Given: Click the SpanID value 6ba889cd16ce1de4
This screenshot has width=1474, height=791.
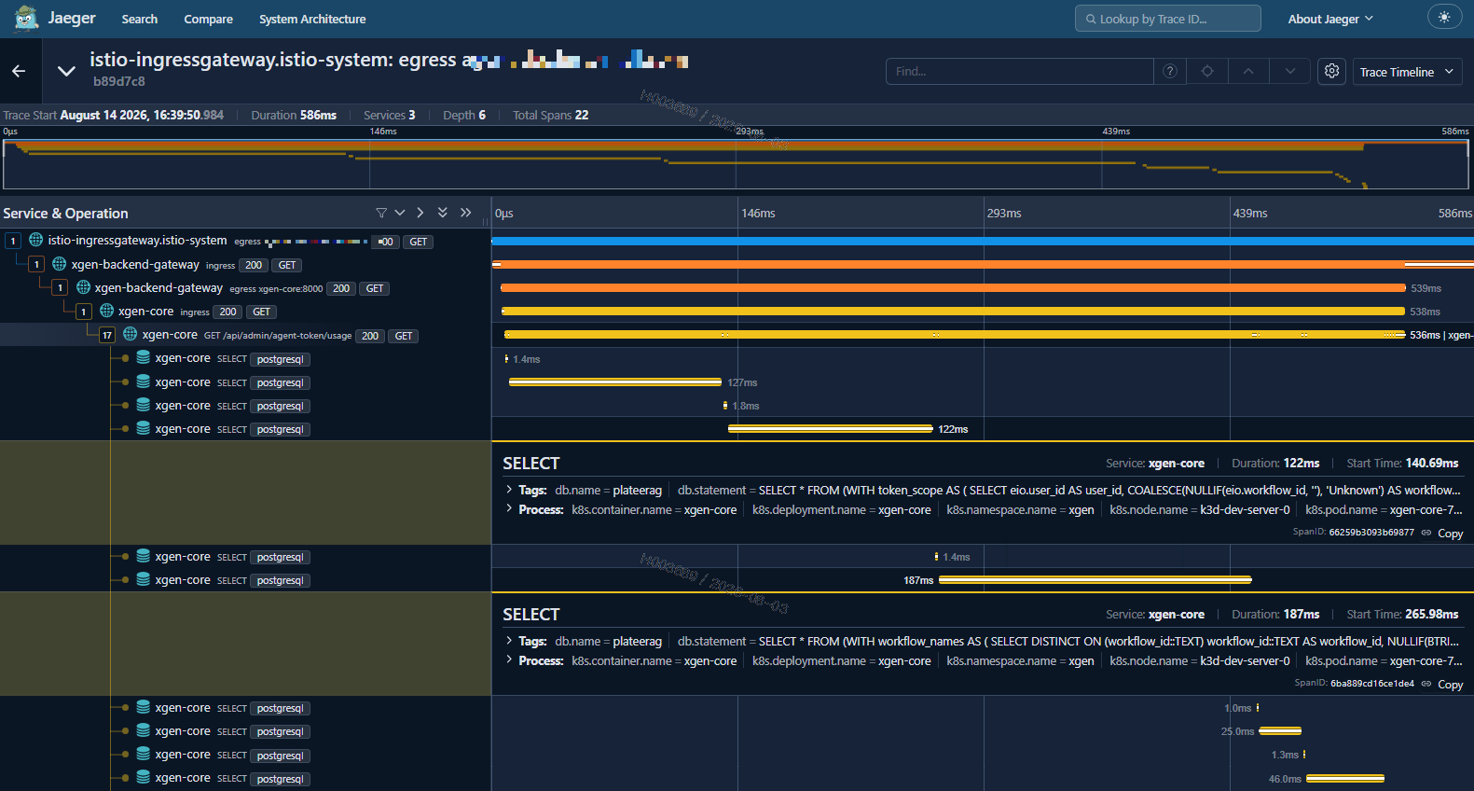Looking at the screenshot, I should [1372, 684].
